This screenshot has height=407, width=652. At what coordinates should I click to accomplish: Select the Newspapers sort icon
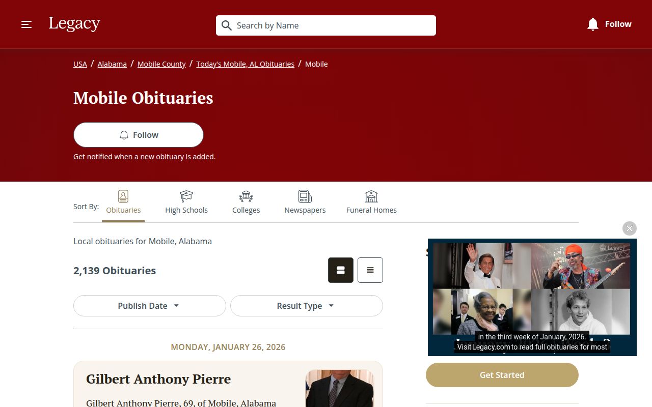pos(305,196)
